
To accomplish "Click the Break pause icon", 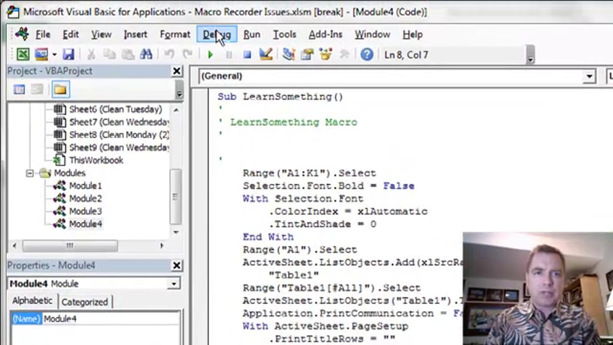I will (x=229, y=55).
